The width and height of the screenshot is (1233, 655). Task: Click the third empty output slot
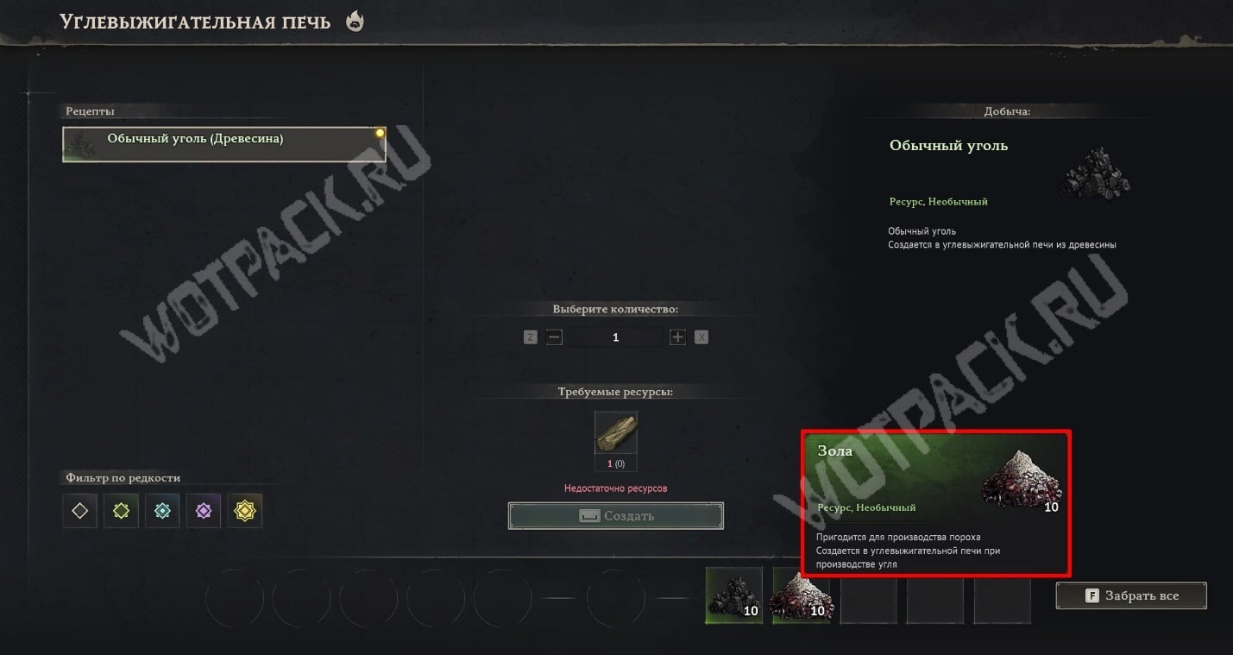[x=869, y=595]
